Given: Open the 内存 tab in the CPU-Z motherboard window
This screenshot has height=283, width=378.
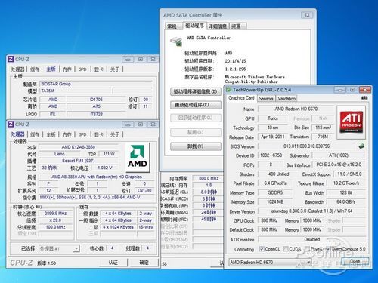Looking at the screenshot, I should (67, 69).
